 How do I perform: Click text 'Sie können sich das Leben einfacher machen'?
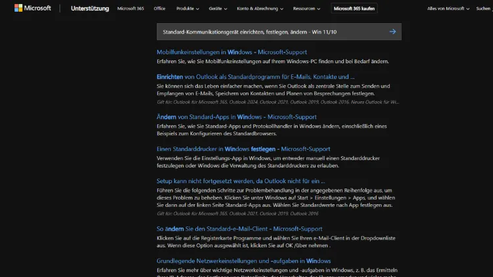pyautogui.click(x=273, y=89)
